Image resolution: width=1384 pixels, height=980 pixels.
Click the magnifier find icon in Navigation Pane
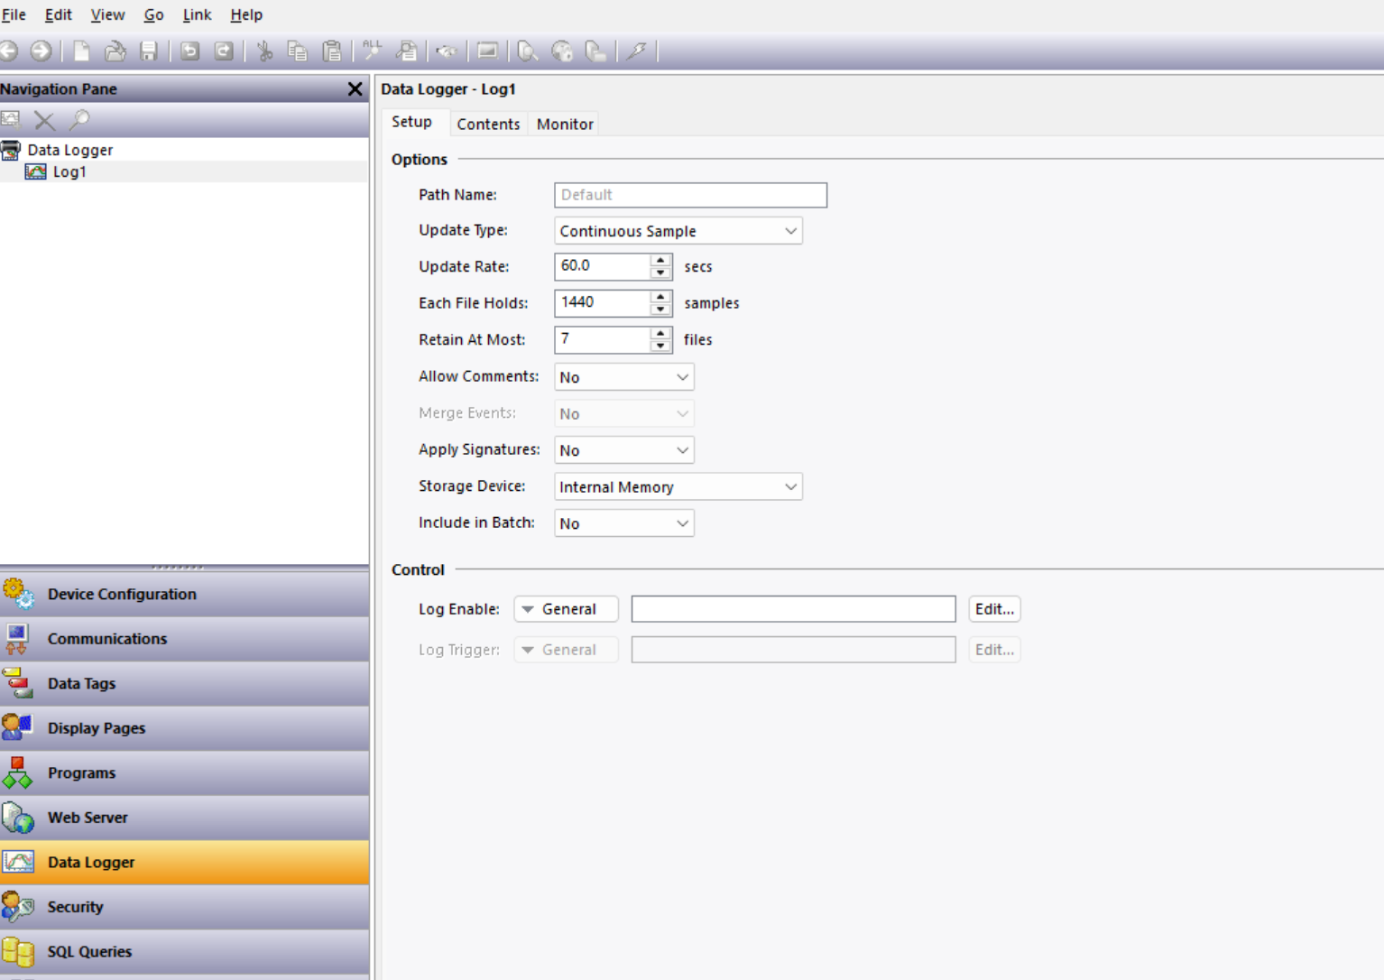coord(79,119)
